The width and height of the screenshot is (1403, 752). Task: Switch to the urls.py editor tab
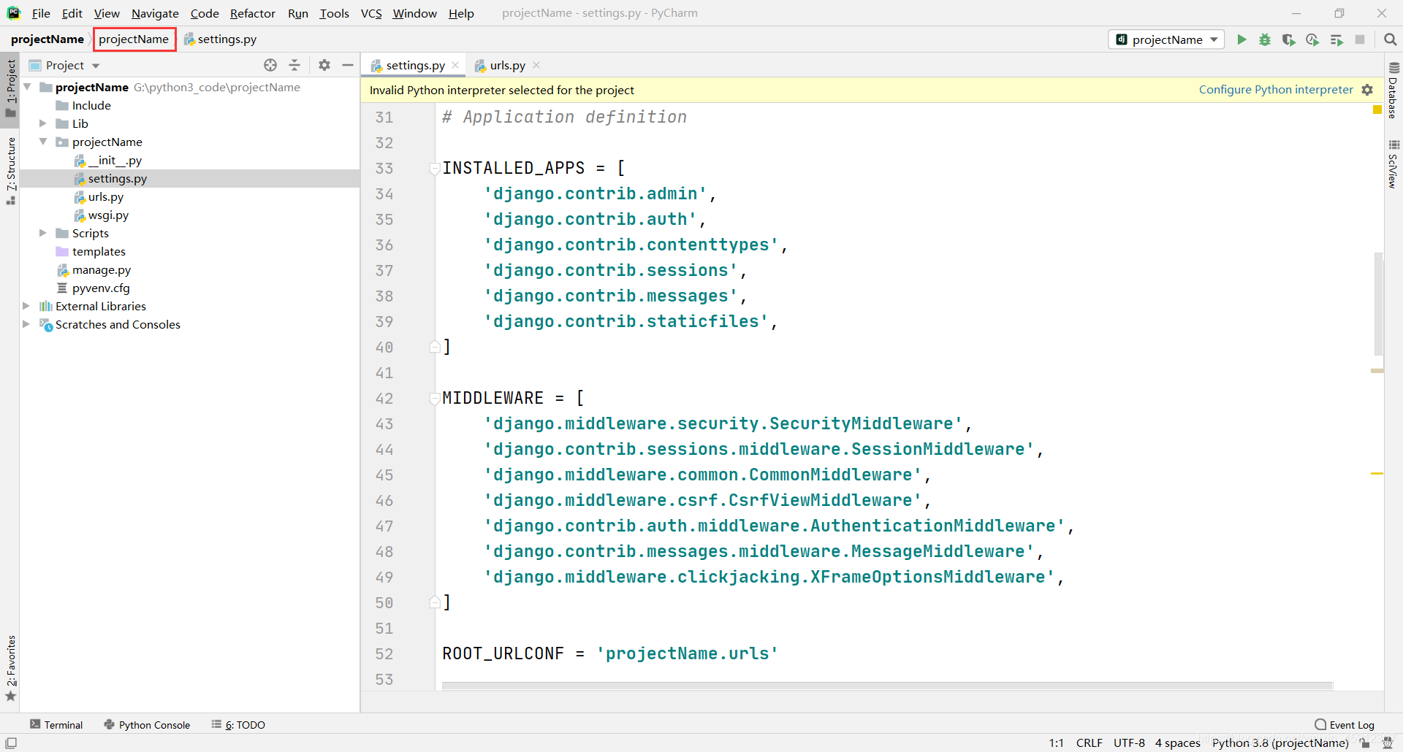[507, 65]
